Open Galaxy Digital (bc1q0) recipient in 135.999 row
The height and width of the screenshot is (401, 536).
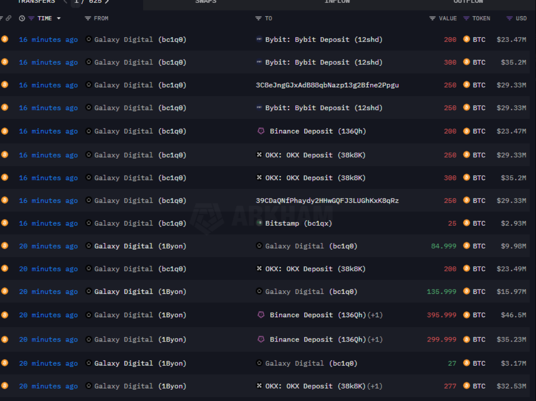pyautogui.click(x=311, y=291)
